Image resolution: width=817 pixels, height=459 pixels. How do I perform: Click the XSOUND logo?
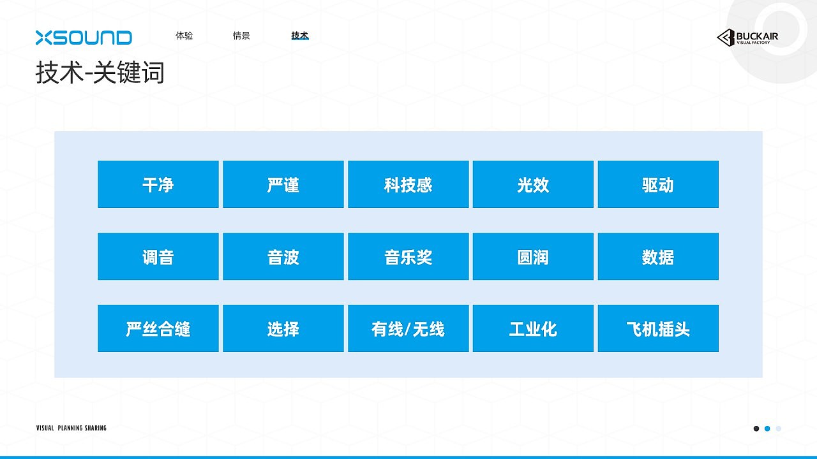(x=83, y=37)
